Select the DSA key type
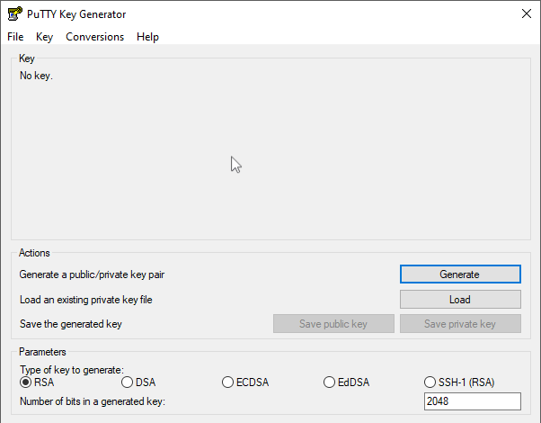The image size is (541, 423). click(128, 382)
